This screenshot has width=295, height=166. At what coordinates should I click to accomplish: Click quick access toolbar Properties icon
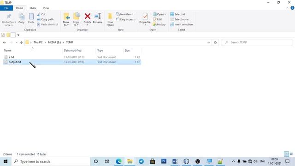(x=3, y=35)
